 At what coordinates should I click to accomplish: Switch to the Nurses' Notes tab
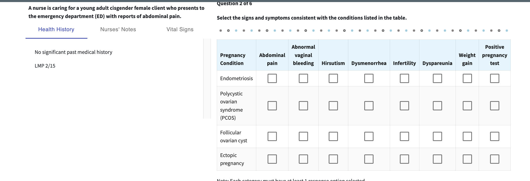(118, 29)
